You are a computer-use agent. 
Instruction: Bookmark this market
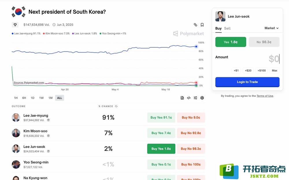[x=202, y=25]
